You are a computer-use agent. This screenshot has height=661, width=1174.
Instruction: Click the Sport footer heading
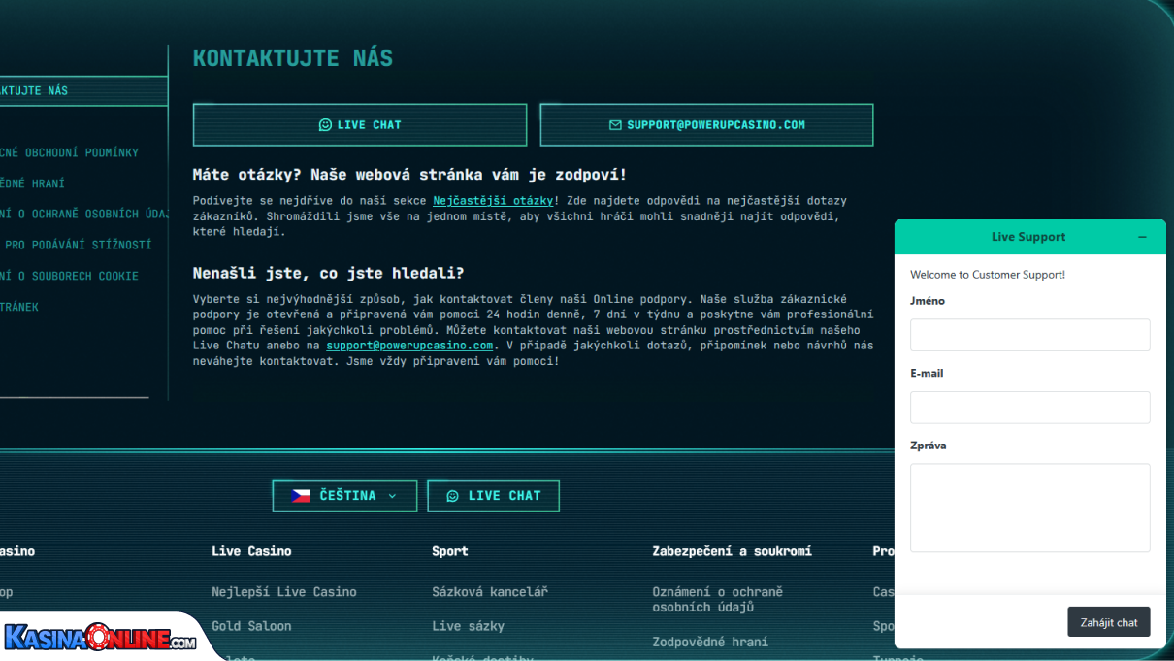(x=450, y=551)
